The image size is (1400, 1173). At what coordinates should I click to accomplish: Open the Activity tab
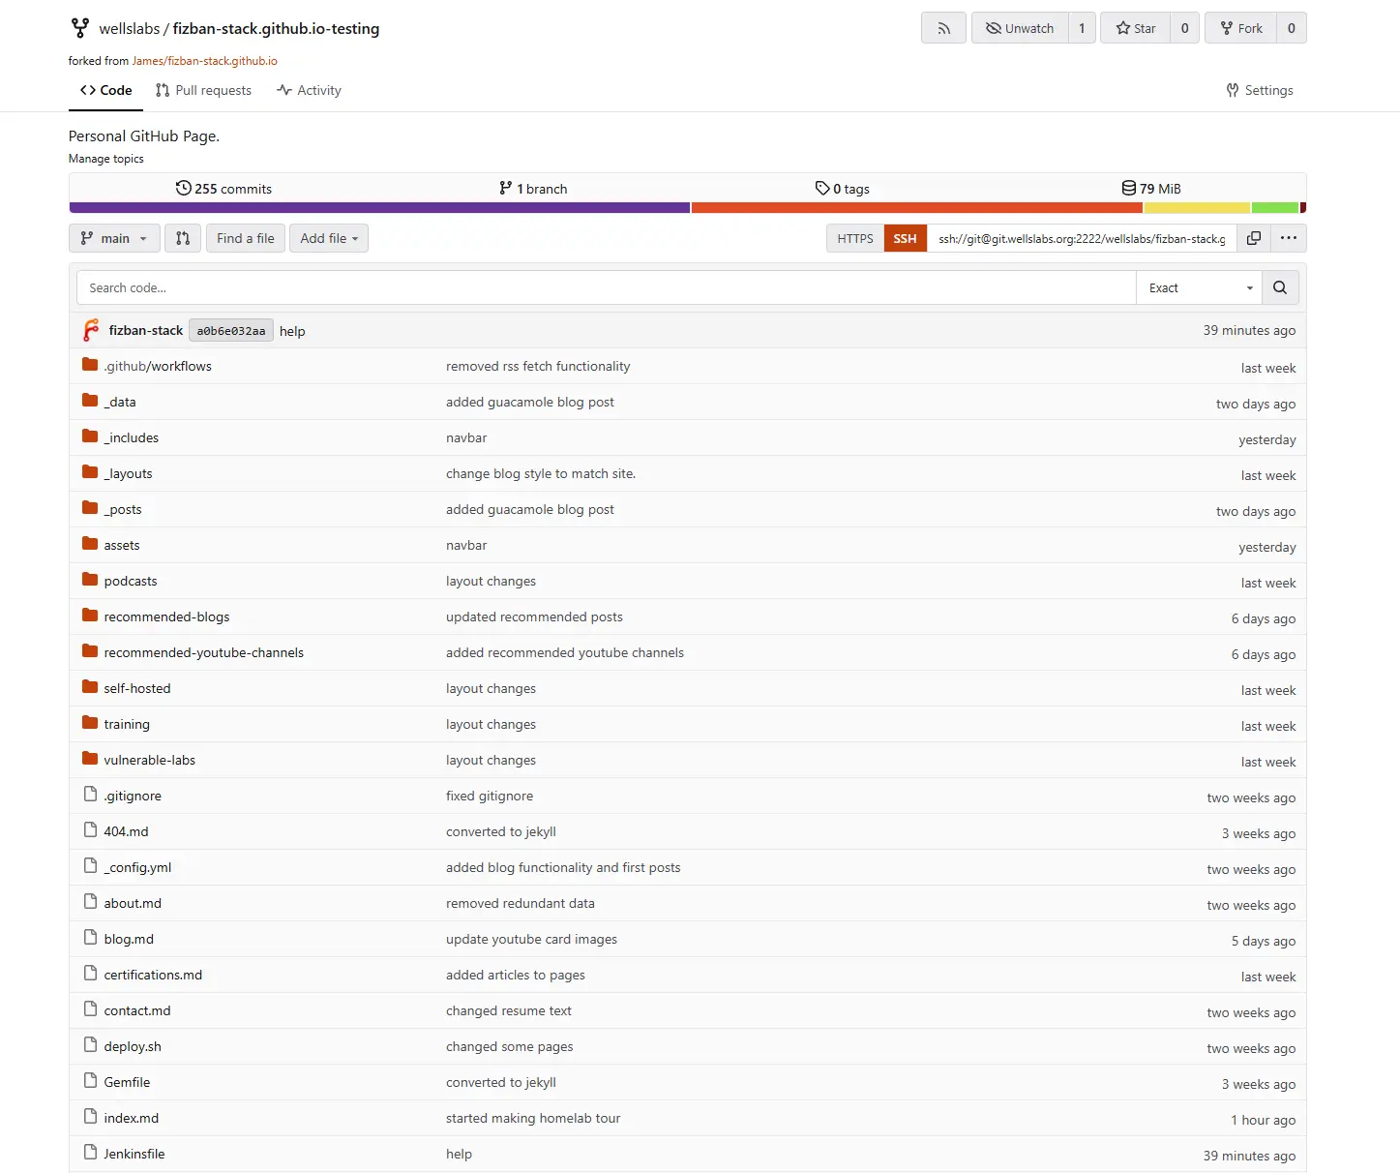309,90
